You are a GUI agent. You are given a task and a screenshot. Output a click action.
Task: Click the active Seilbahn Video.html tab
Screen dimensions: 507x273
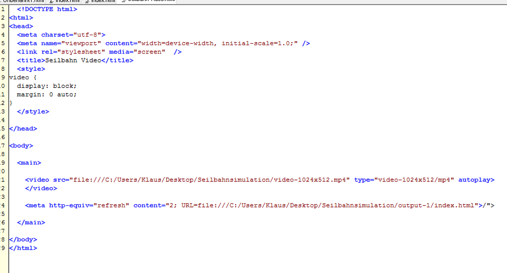148,1
